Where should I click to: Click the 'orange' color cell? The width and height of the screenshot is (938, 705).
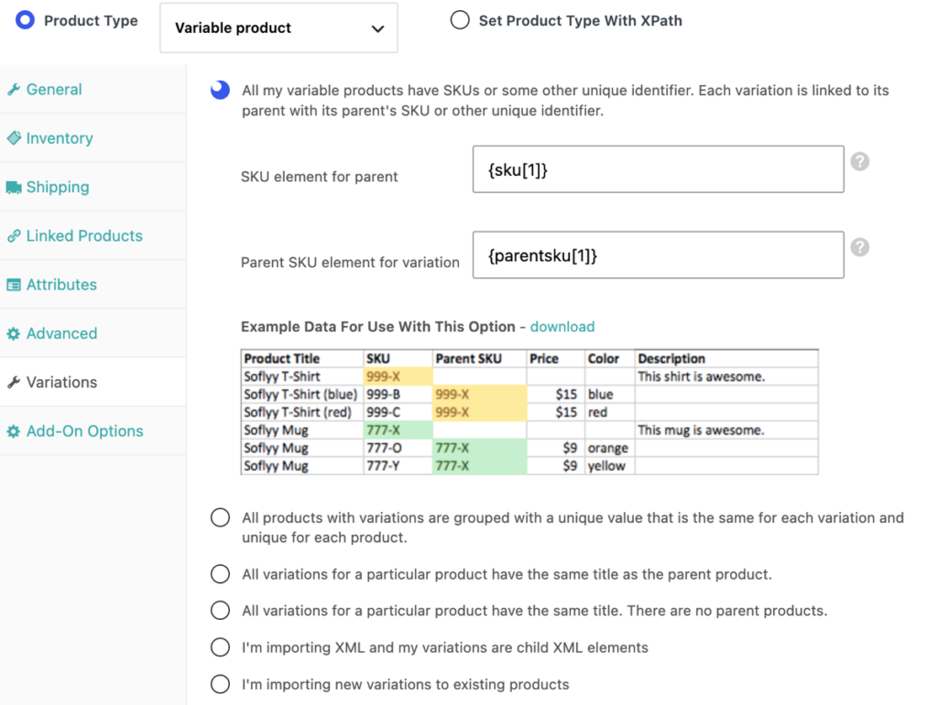click(x=609, y=448)
